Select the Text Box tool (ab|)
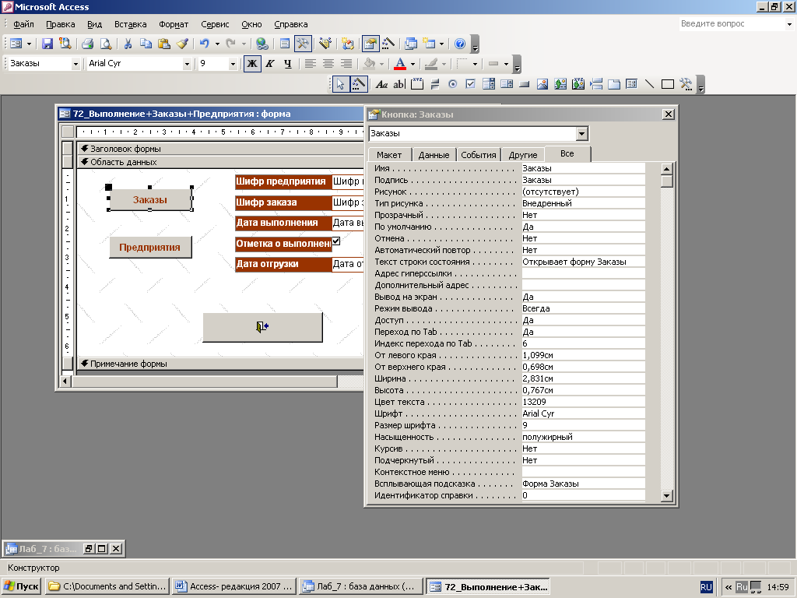Image resolution: width=797 pixels, height=598 pixels. click(x=399, y=84)
